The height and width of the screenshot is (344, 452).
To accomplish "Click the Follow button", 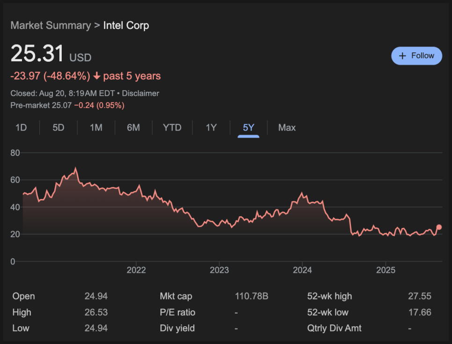I will 416,56.
